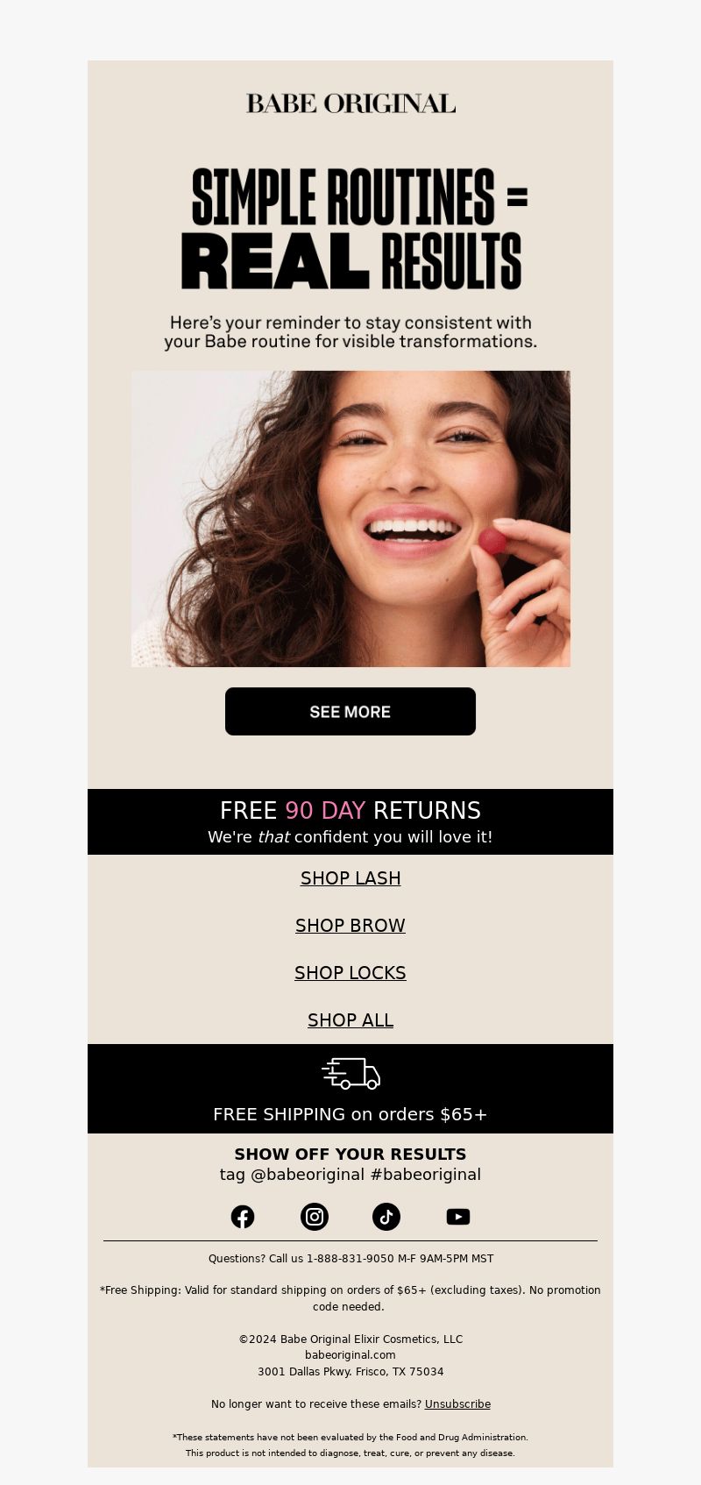Open the Instagram social icon
The image size is (701, 1485).
pos(315,1217)
